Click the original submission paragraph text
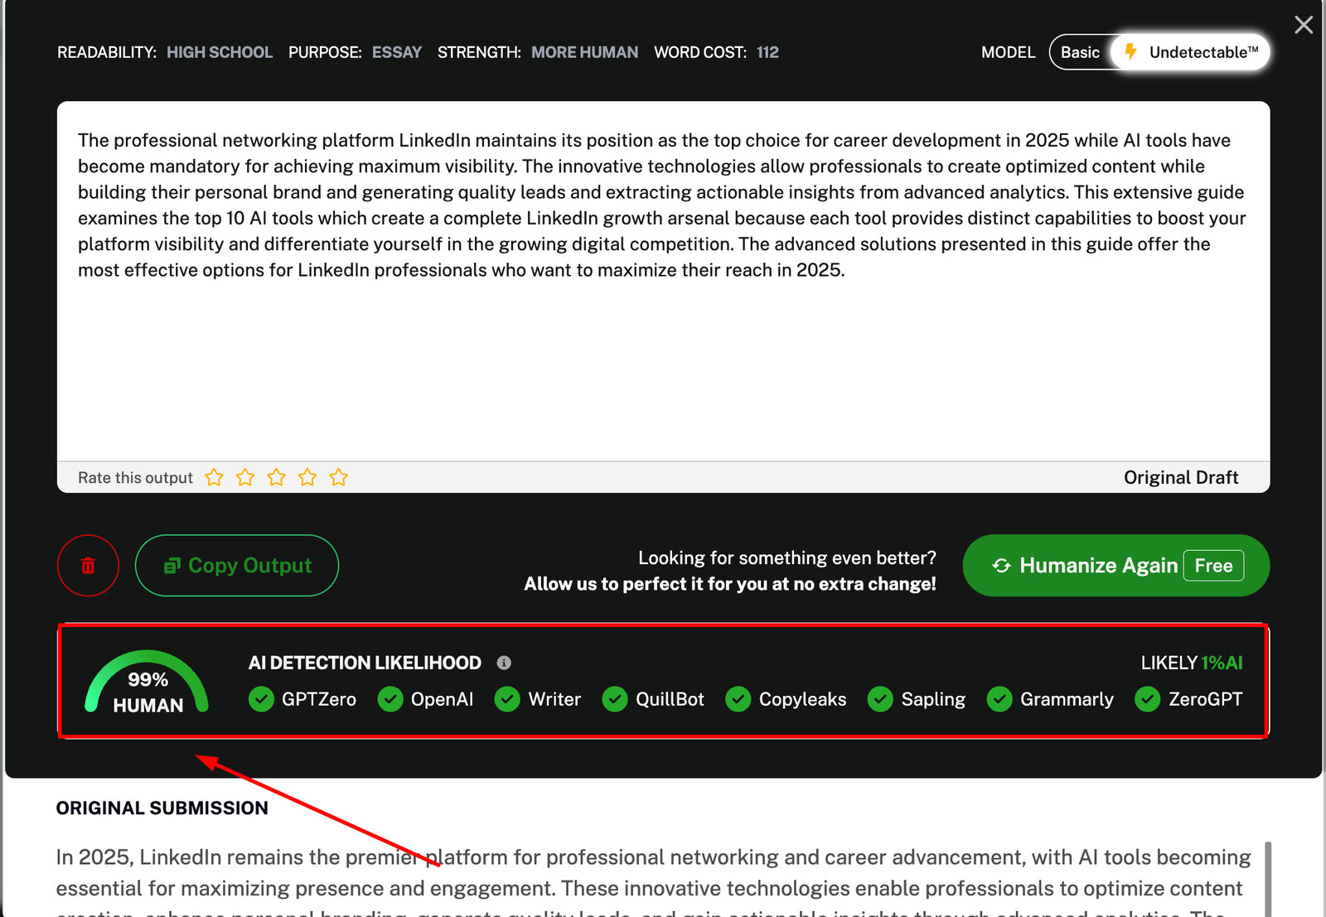The image size is (1326, 917). pyautogui.click(x=655, y=880)
